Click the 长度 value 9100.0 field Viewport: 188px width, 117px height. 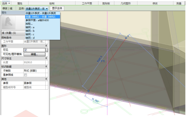click(35, 62)
